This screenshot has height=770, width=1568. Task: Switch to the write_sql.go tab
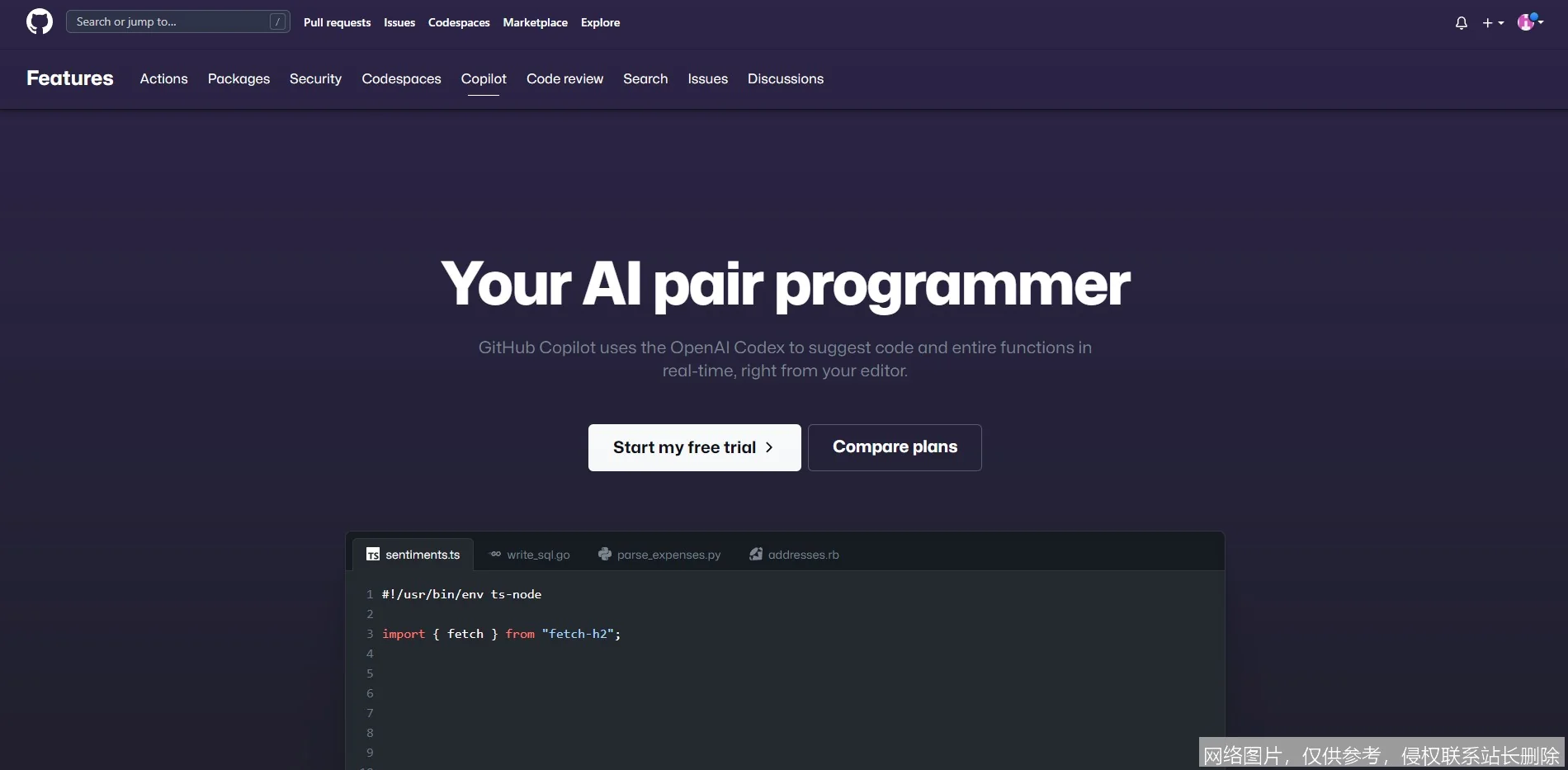click(x=539, y=554)
